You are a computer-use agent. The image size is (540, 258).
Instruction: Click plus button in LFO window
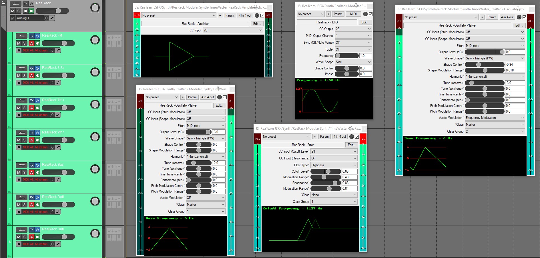328,14
